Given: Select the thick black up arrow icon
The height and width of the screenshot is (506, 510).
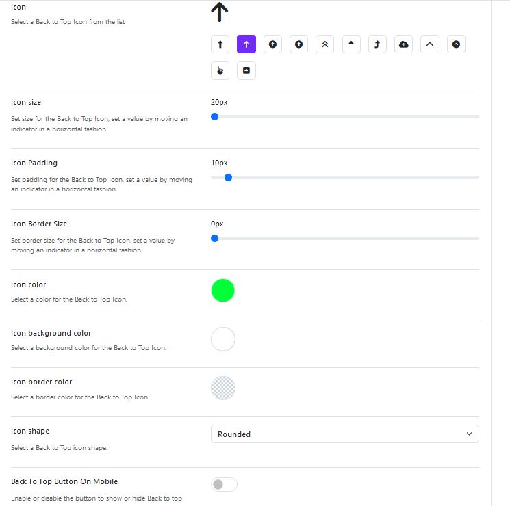Looking at the screenshot, I should [220, 44].
